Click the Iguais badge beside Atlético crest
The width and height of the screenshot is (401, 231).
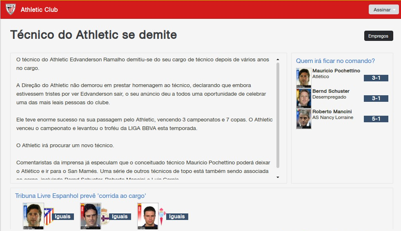63,217
